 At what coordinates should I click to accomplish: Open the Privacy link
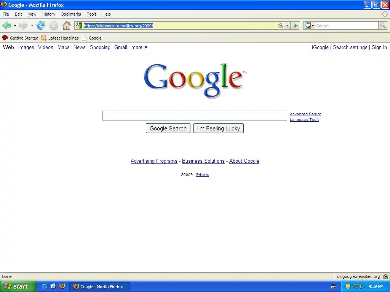[203, 175]
